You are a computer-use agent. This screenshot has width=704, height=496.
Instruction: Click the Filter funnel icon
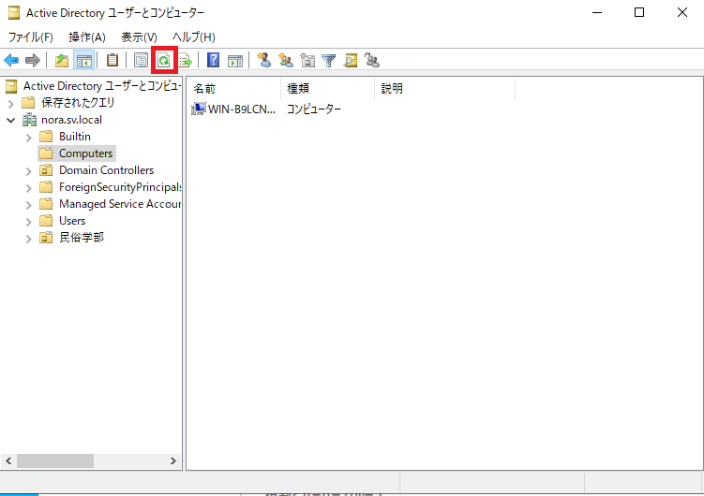point(329,60)
